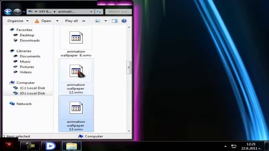Click the Refresh button next to address bar
The image size is (269, 151).
99,12
